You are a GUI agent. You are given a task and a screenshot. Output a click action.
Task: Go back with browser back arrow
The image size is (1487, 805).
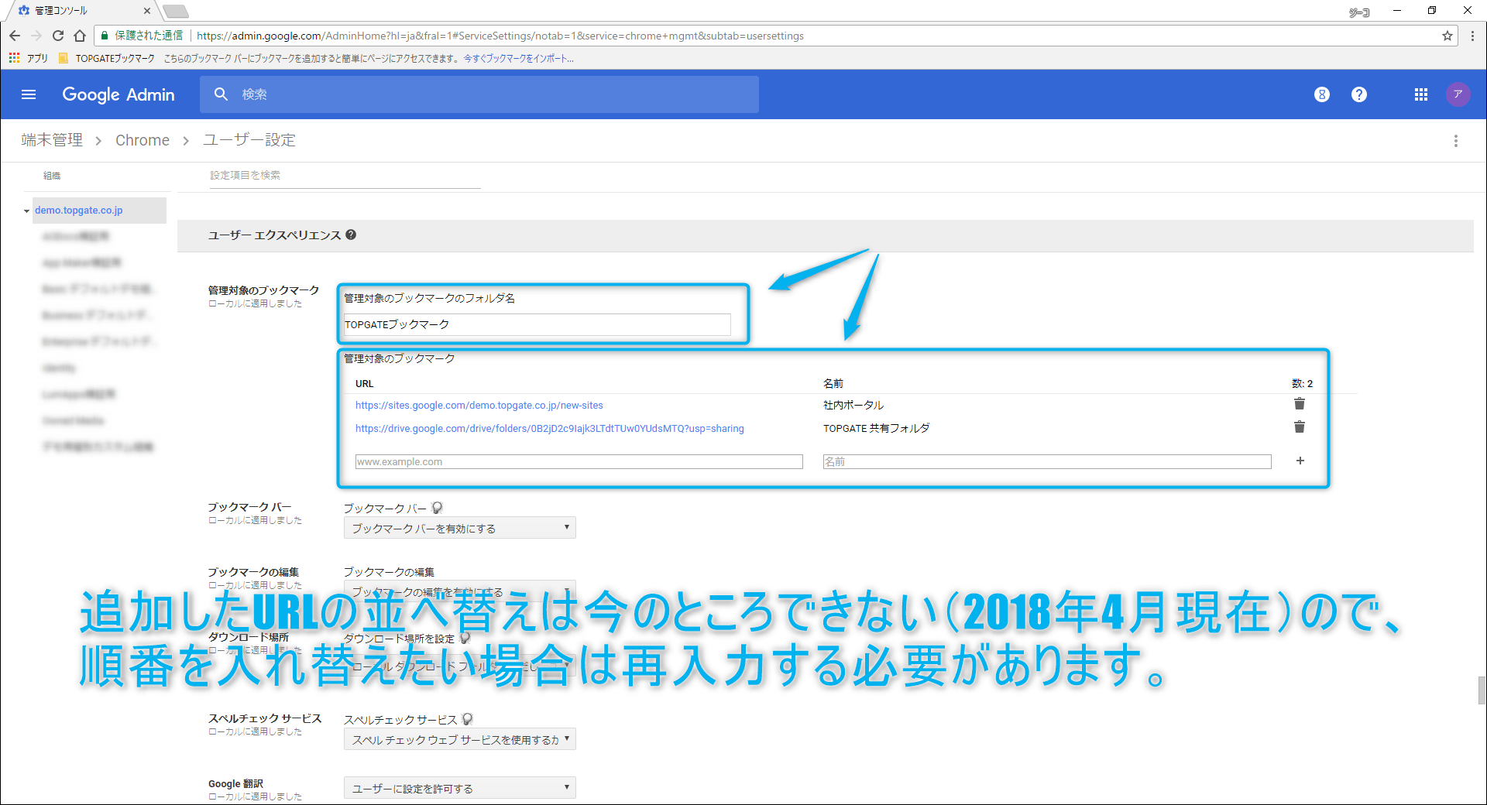[15, 36]
